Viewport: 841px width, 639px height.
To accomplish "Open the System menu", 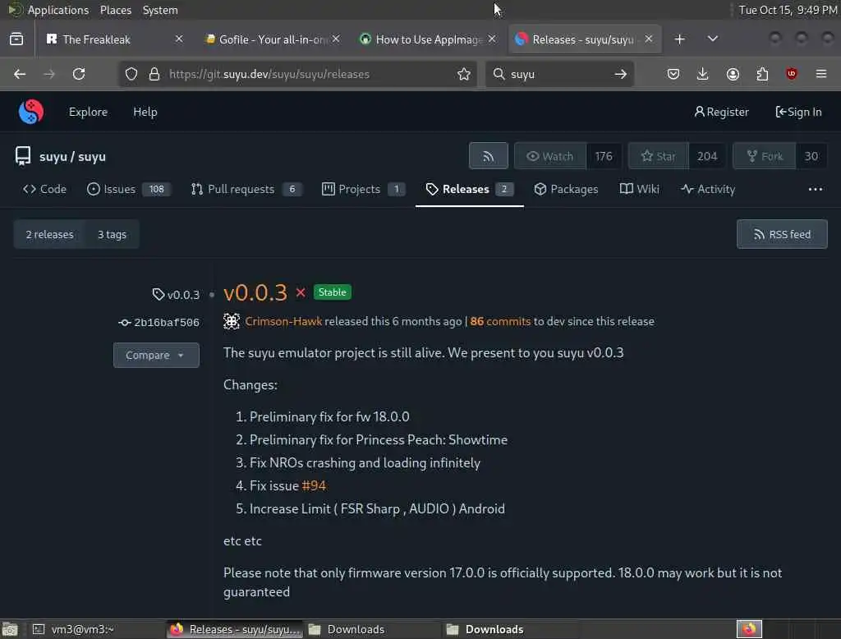I will point(160,10).
